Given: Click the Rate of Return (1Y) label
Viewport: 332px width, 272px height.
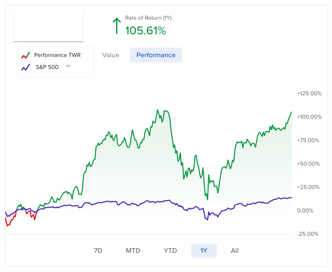Looking at the screenshot, I should (x=148, y=18).
